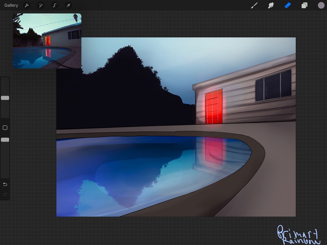This screenshot has height=245, width=327.
Task: Redo the action with the sidebar arrow
Action: click(x=5, y=194)
